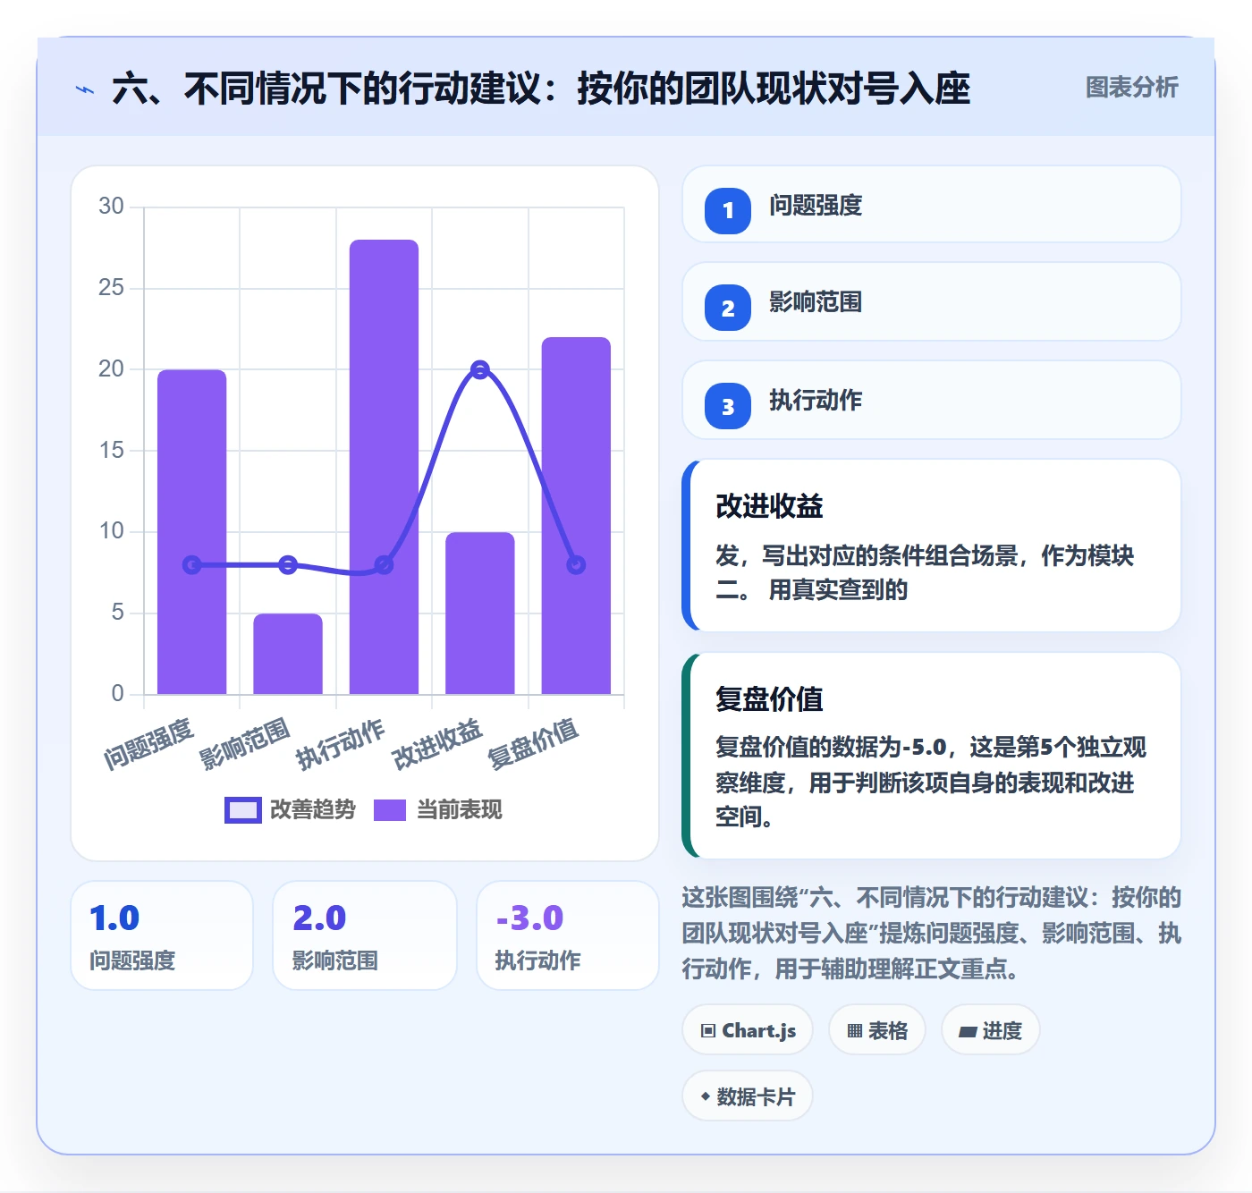Click the Chart.js tag
This screenshot has height=1193, width=1252.
click(748, 1030)
